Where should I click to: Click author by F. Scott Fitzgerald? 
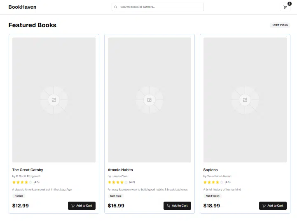pyautogui.click(x=26, y=176)
